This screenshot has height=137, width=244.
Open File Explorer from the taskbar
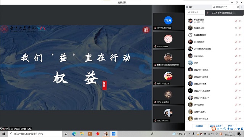(82, 134)
